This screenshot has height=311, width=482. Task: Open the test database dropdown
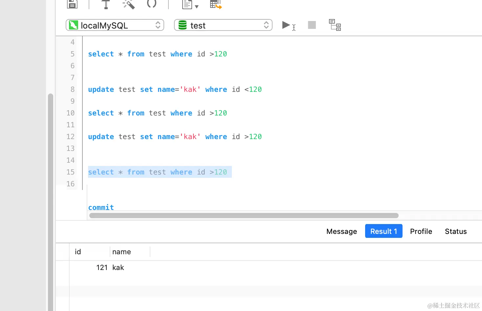coord(223,25)
